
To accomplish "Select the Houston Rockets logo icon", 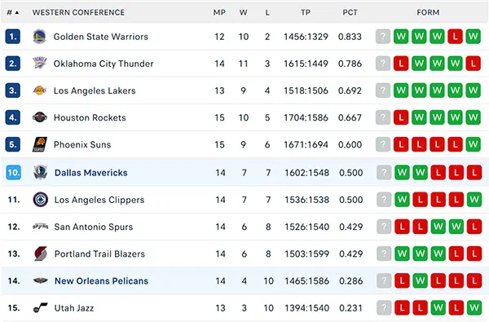I will (x=40, y=117).
